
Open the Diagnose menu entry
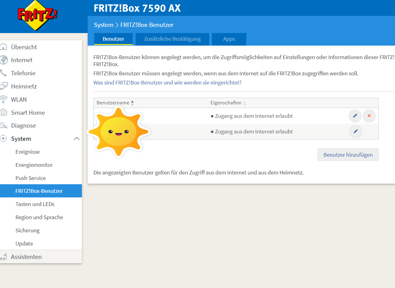pyautogui.click(x=23, y=125)
